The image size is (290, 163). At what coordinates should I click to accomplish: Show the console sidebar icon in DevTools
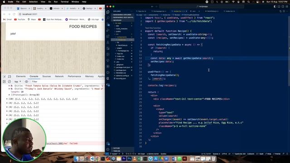(4, 81)
